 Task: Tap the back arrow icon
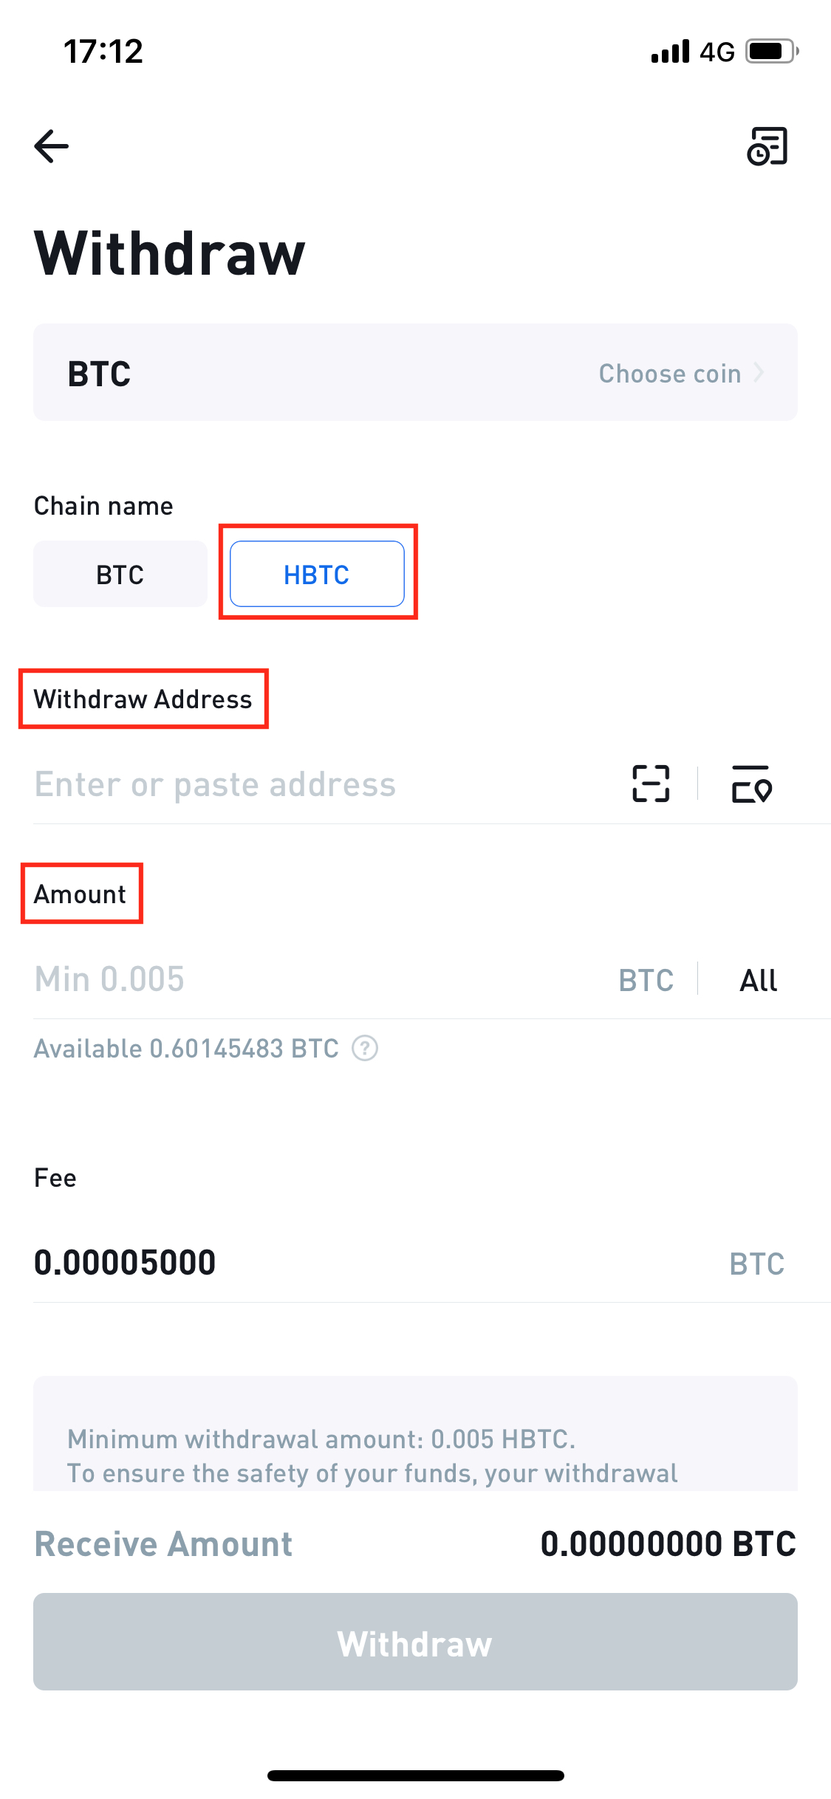click(x=52, y=146)
